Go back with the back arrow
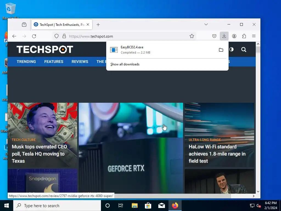 [14, 36]
